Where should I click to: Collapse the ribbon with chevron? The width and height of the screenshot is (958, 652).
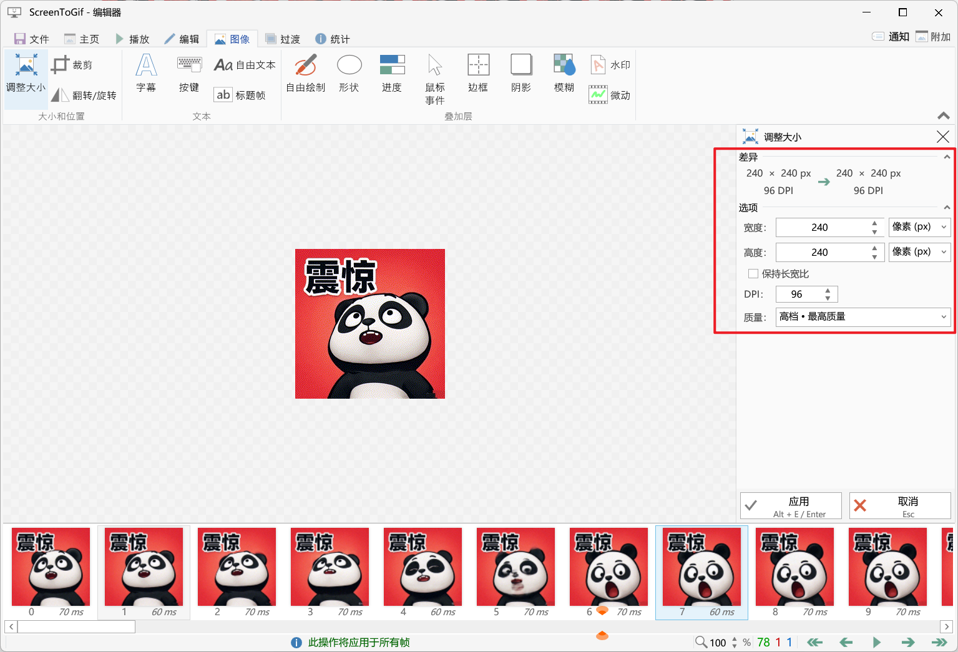(x=944, y=116)
